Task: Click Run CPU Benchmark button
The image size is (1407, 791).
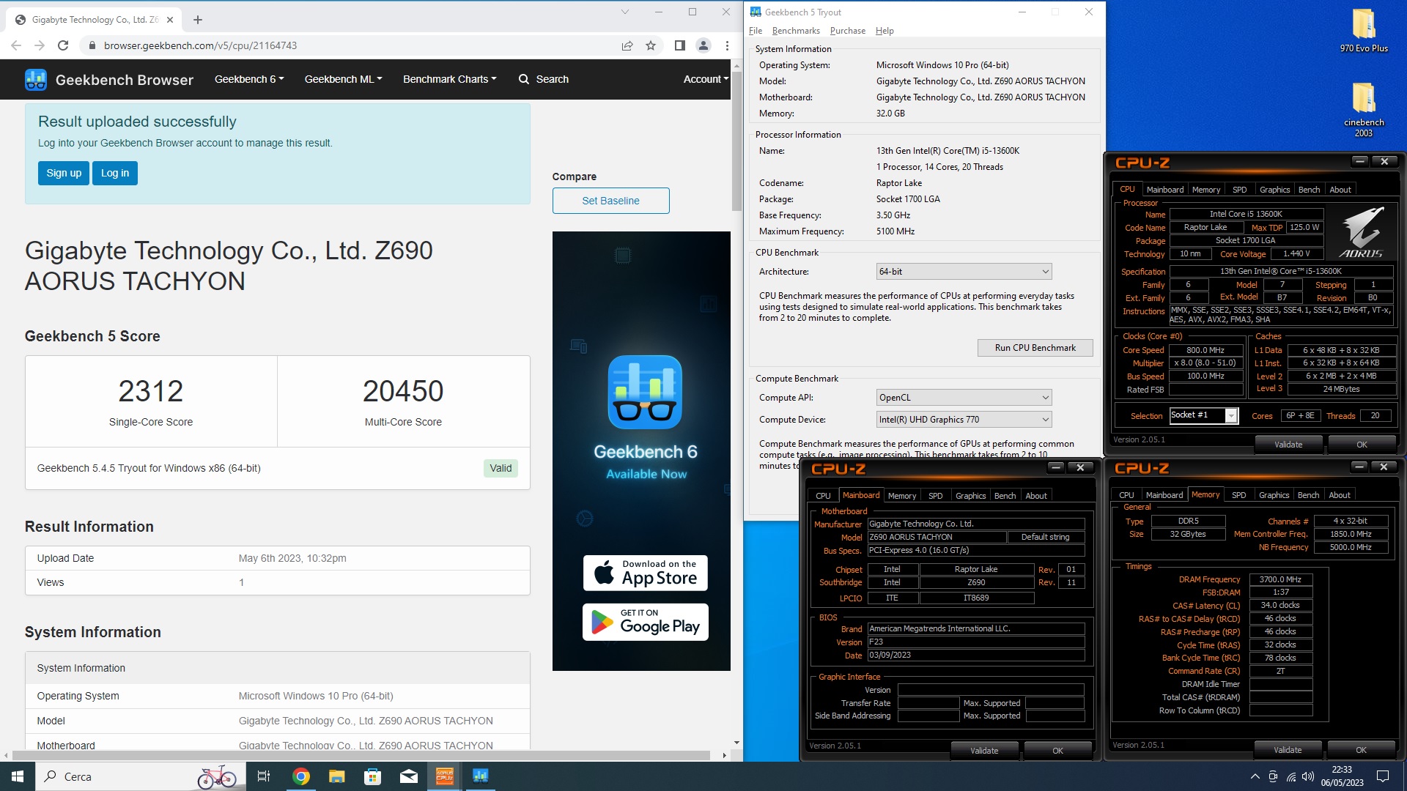Action: (x=1035, y=348)
